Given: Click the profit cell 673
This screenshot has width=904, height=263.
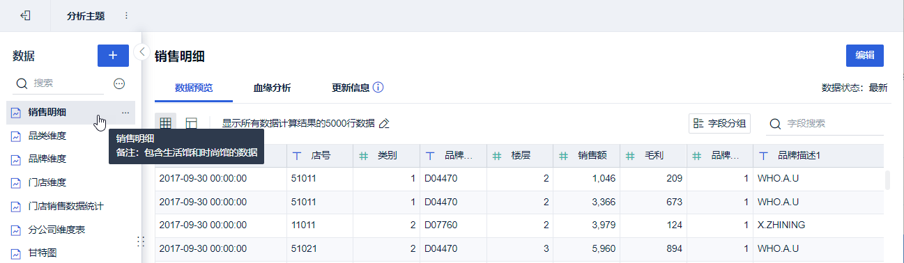Looking at the screenshot, I should (x=653, y=202).
